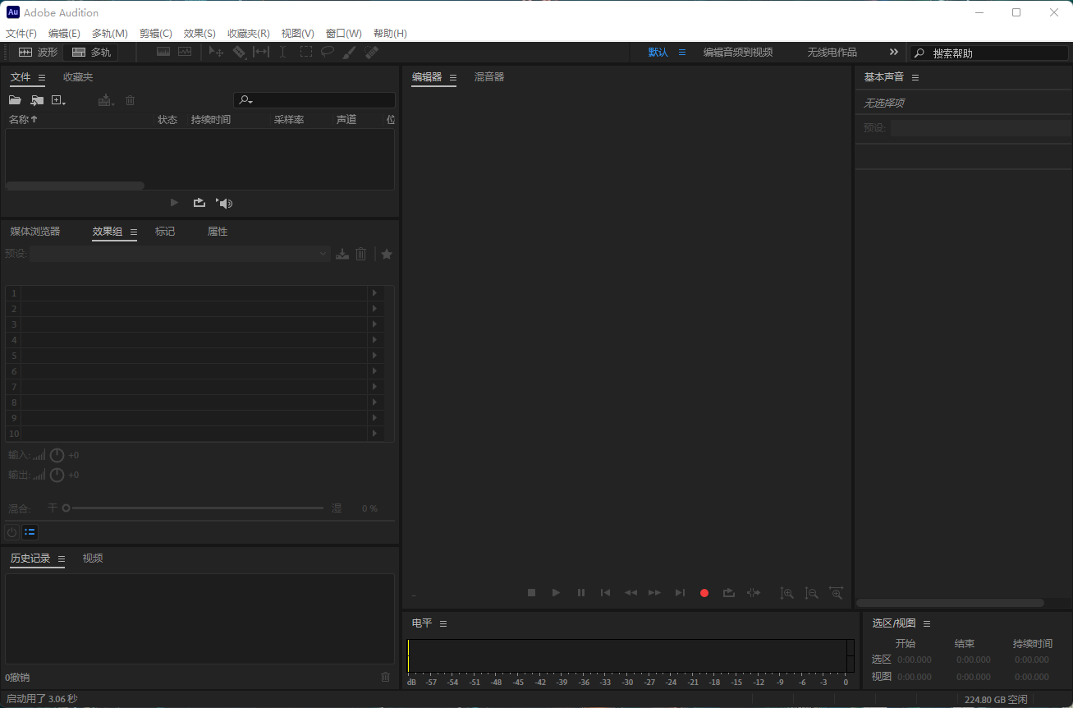
Task: Click the red Record button
Action: 704,592
